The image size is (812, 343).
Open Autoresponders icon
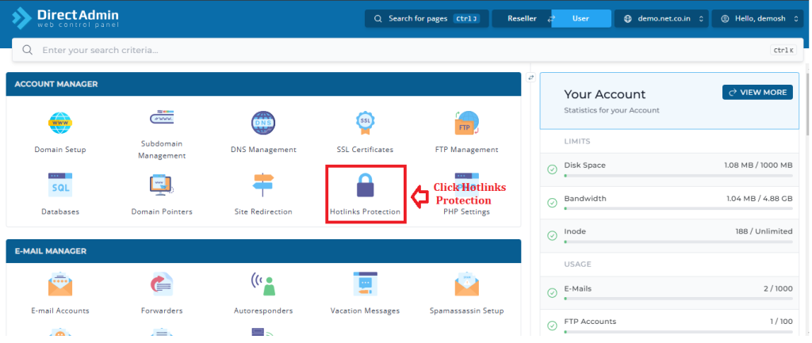[x=263, y=284]
